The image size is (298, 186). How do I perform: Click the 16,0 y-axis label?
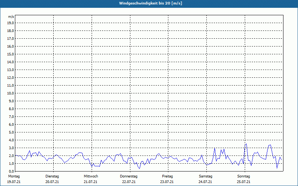(x=11, y=46)
